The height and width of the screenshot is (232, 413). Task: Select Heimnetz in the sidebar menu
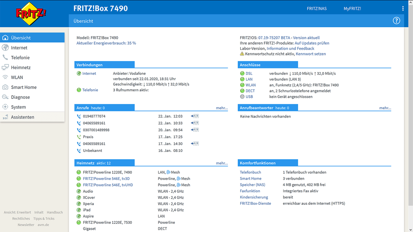pyautogui.click(x=32, y=67)
